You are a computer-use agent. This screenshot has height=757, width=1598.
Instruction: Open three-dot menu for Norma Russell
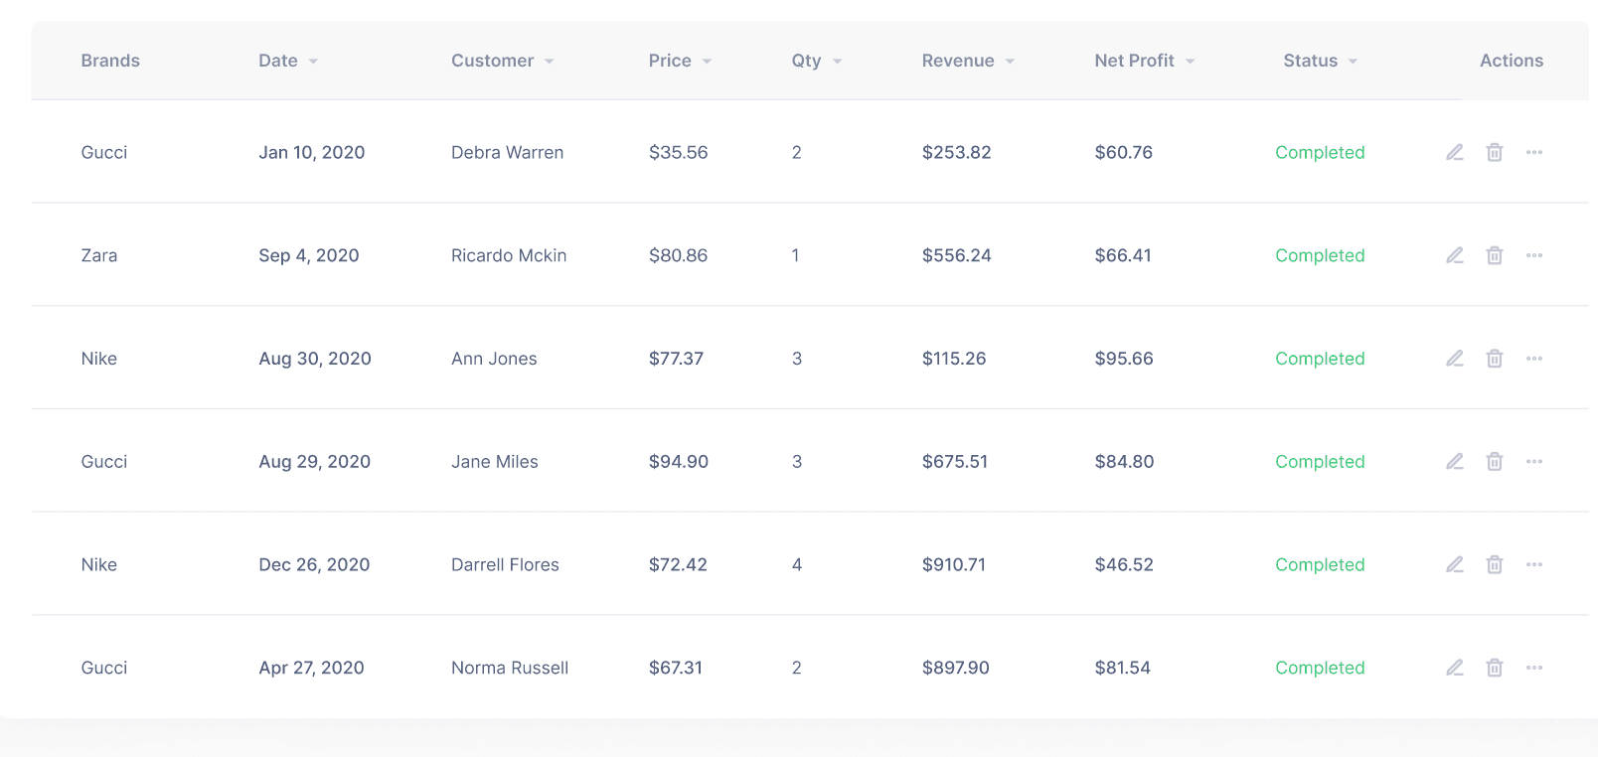pos(1534,668)
